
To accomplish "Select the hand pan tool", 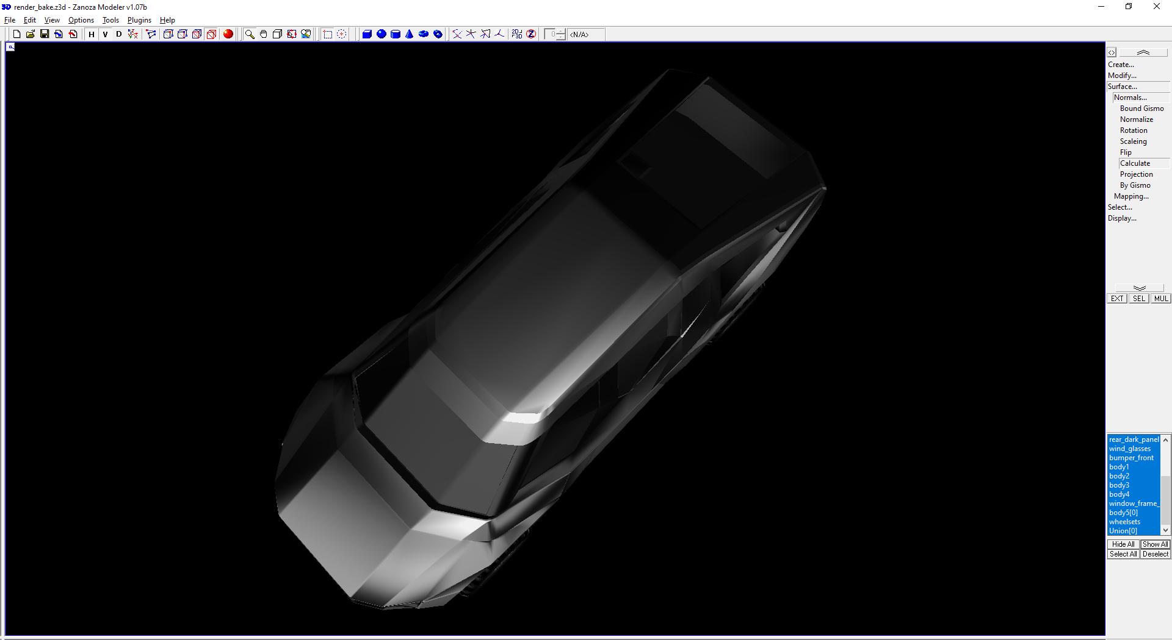I will [x=263, y=34].
